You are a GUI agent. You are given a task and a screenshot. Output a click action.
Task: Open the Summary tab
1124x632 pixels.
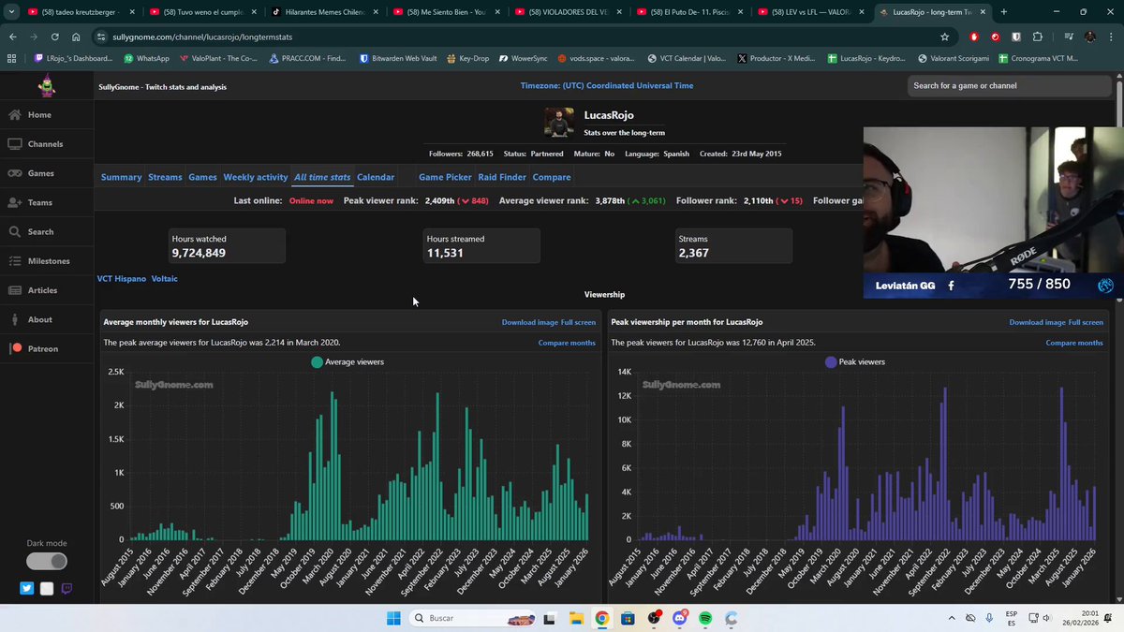tap(121, 177)
